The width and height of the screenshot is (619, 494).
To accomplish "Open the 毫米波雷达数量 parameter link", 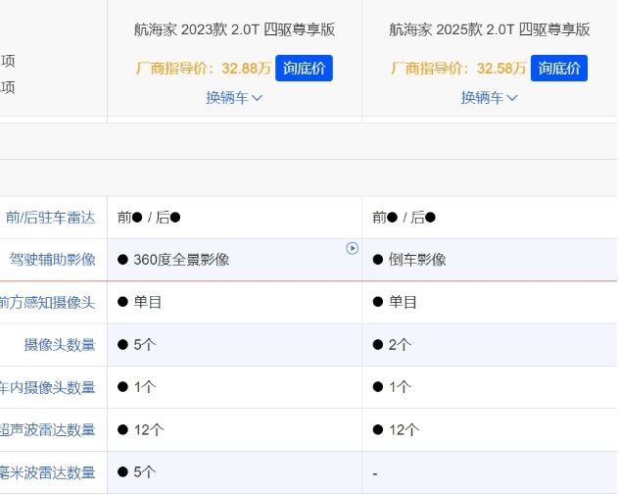I will click(x=47, y=472).
